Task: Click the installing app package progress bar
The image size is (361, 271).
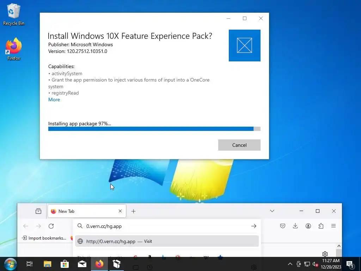Action: [154, 129]
